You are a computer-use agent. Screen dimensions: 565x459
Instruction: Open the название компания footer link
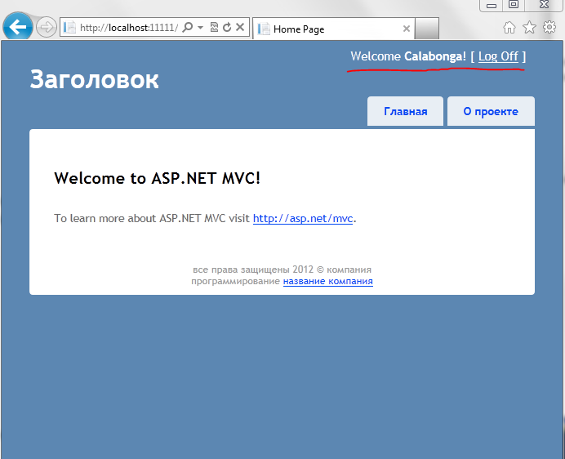coord(328,281)
